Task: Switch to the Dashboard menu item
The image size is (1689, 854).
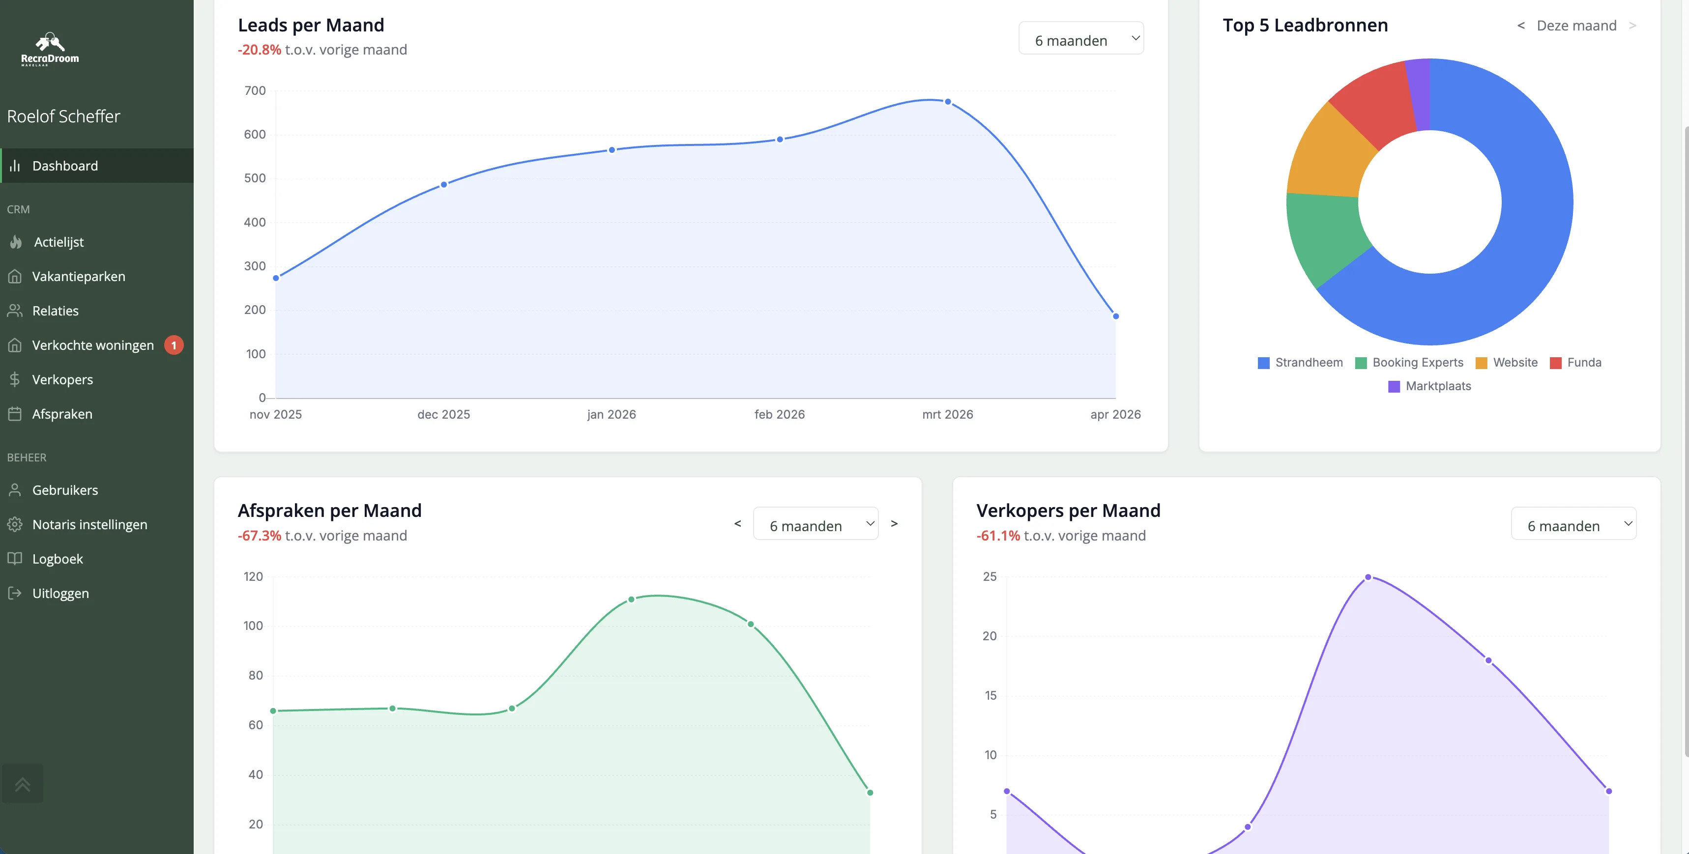Action: click(x=65, y=165)
